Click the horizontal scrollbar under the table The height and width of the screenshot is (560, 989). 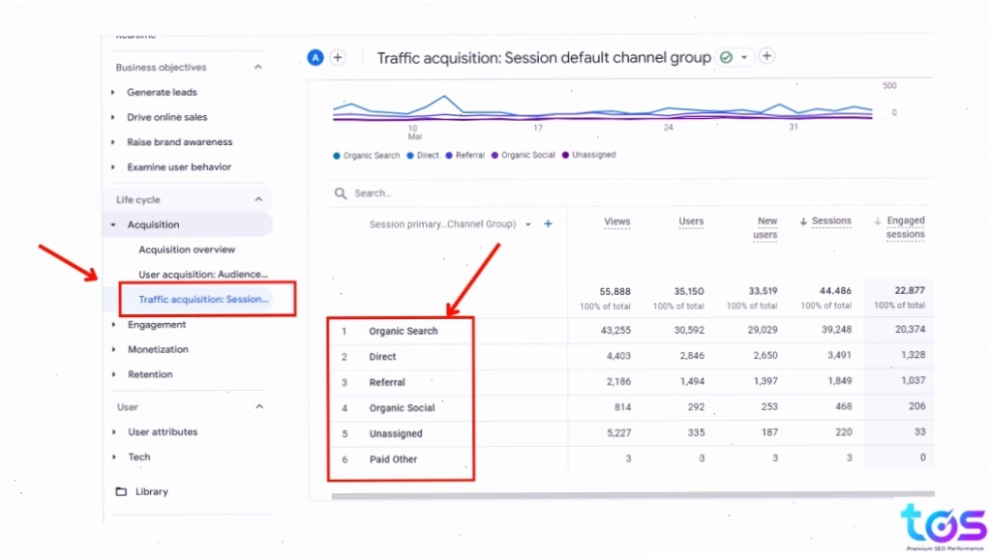(633, 495)
